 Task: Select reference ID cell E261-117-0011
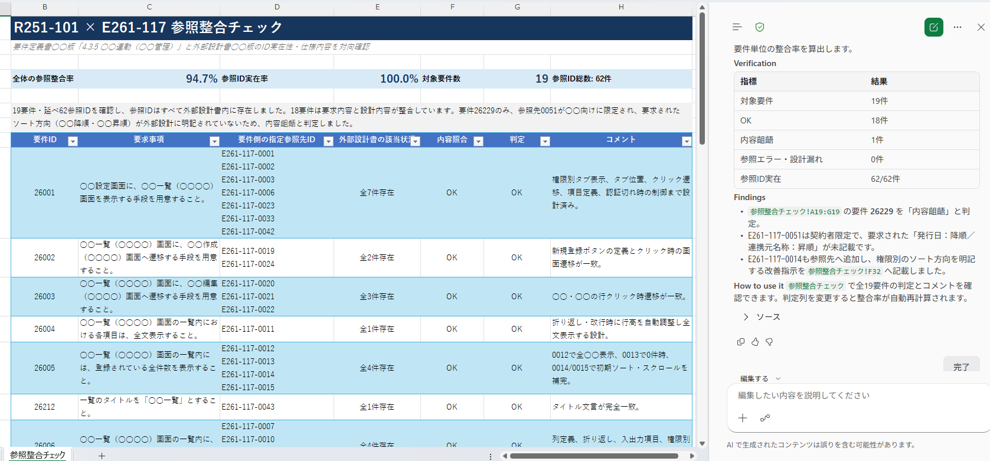[277, 329]
